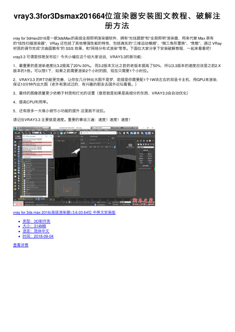Open the renderer dropdown showing V-Ray

[x=99, y=143]
